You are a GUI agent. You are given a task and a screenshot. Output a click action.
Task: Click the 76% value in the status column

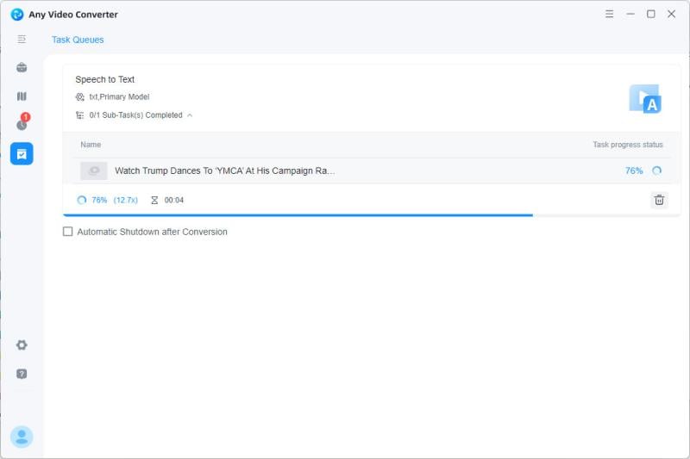pos(634,171)
